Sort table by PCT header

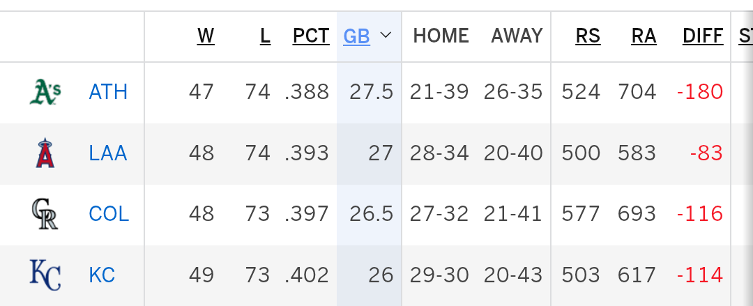[x=311, y=36]
